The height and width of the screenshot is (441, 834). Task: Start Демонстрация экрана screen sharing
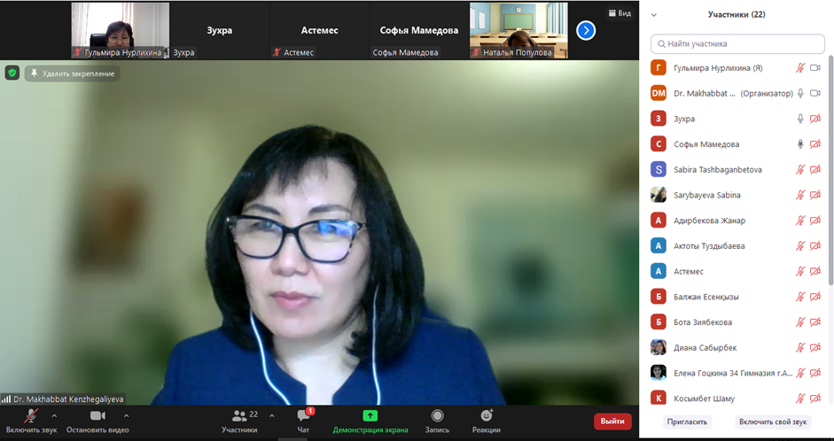(370, 422)
